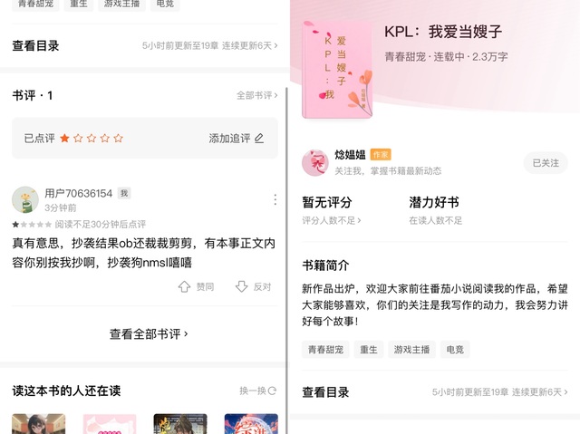Tap the orange 作家 badge
The width and height of the screenshot is (580, 434).
point(381,155)
